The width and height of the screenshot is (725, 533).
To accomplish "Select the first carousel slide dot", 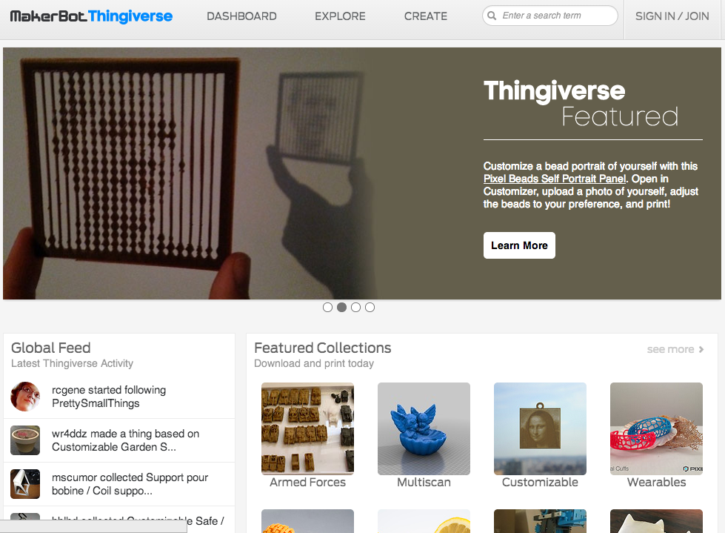I will (327, 307).
